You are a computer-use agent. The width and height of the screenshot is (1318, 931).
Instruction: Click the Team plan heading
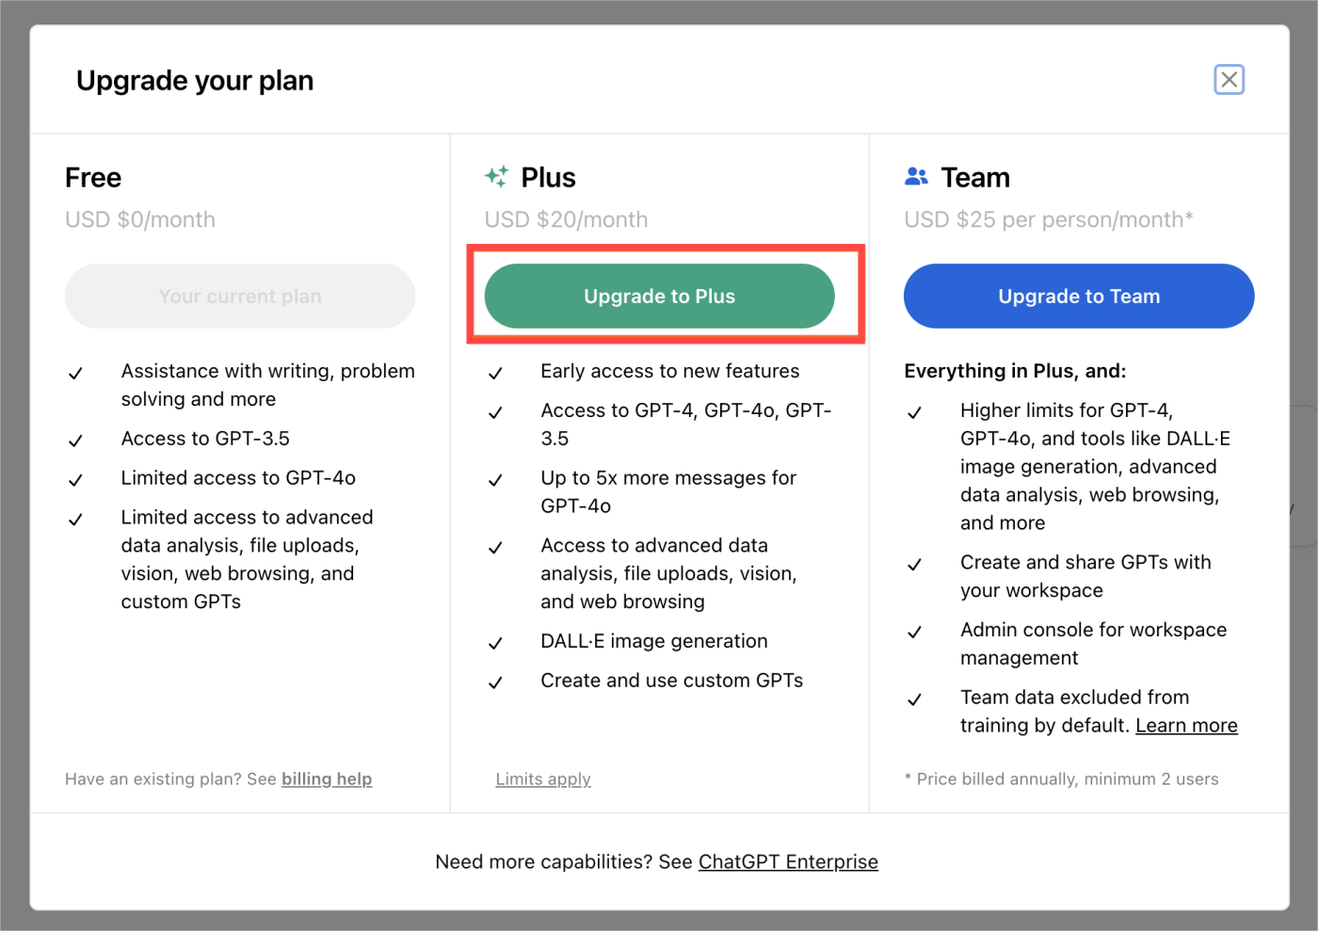975,177
